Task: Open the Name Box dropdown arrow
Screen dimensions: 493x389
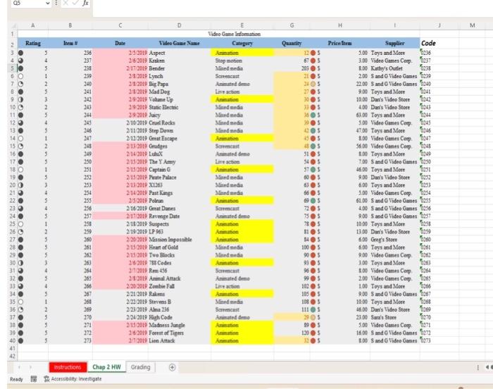Action: pos(47,3)
